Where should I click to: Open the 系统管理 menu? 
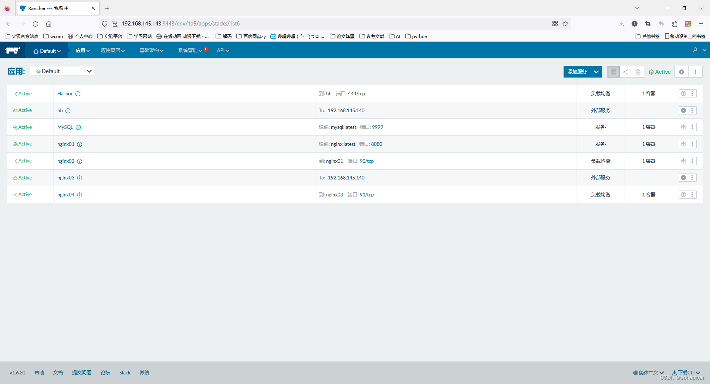pos(190,50)
